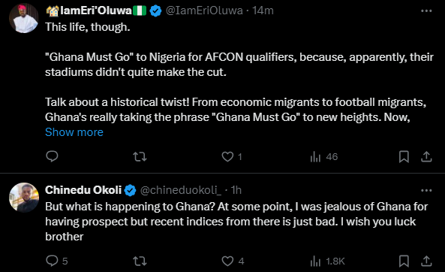The height and width of the screenshot is (272, 445).
Task: Share IamEri'Oluwa's tweet
Action: tap(426, 156)
